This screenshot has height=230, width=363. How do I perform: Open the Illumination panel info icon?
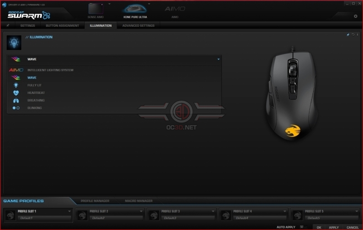click(x=358, y=35)
